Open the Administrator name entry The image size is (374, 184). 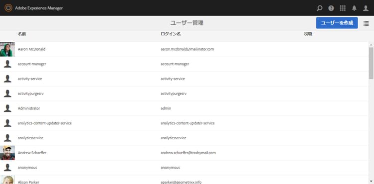click(x=29, y=108)
